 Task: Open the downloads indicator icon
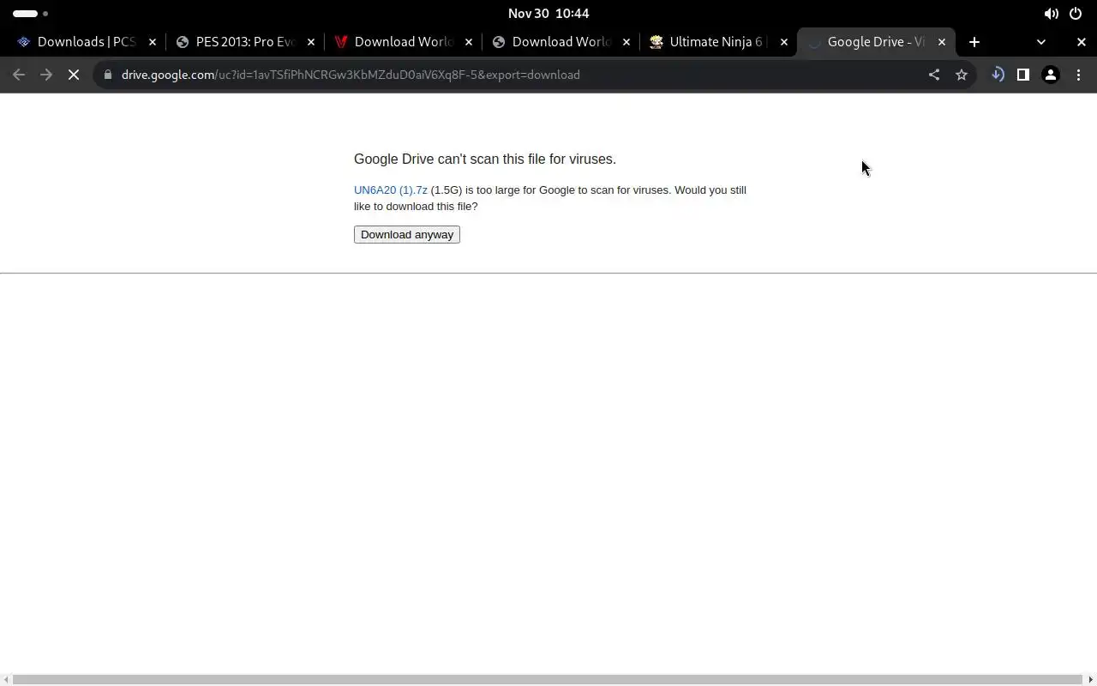pyautogui.click(x=997, y=75)
